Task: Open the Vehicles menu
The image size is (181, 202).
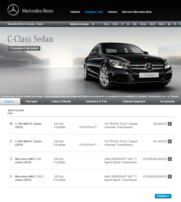Action: (75, 12)
